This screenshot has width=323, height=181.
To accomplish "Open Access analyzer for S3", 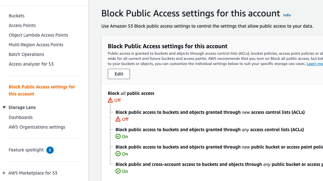I will click(31, 64).
